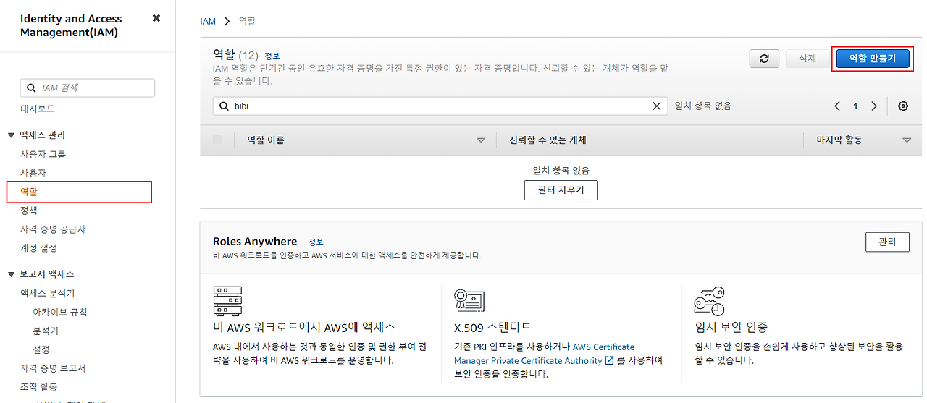Image resolution: width=927 pixels, height=403 pixels.
Task: Open 정보 link next to 역할 heading
Action: [272, 56]
